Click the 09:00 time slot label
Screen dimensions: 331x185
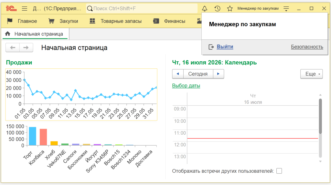pos(180,109)
